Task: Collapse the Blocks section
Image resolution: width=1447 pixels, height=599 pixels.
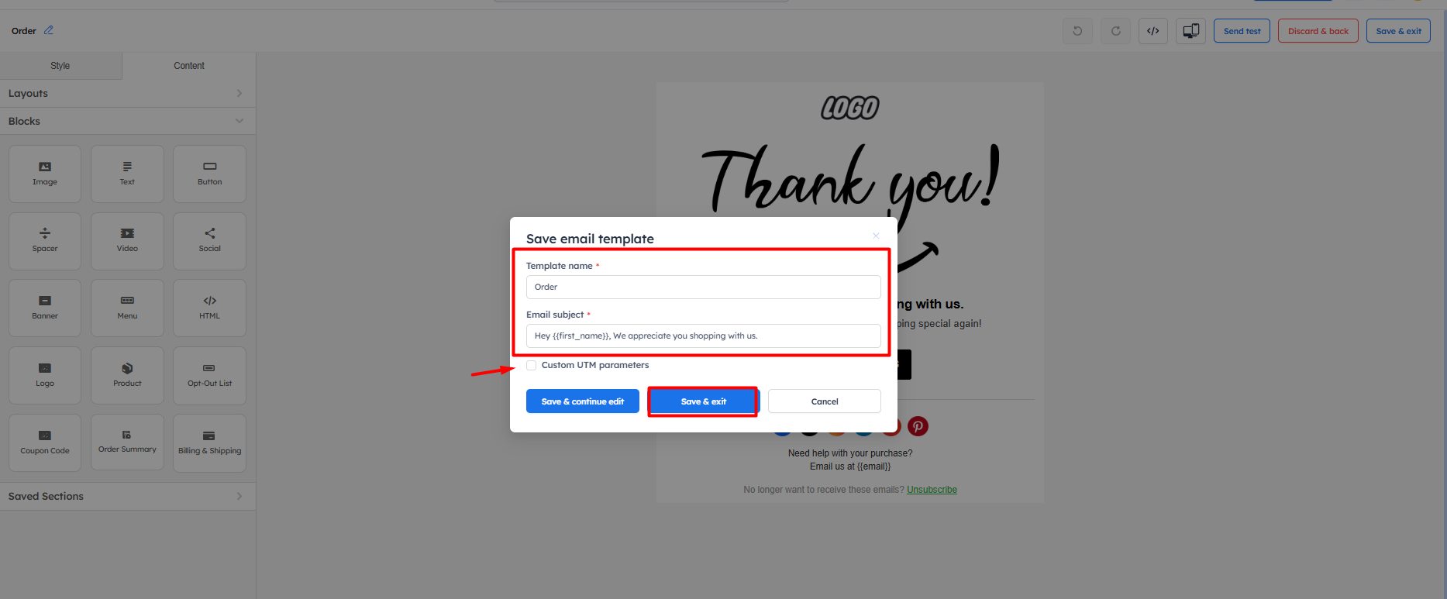Action: [x=128, y=121]
